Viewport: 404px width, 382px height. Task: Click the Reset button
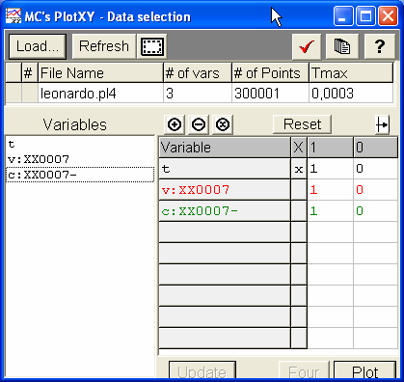pos(302,124)
